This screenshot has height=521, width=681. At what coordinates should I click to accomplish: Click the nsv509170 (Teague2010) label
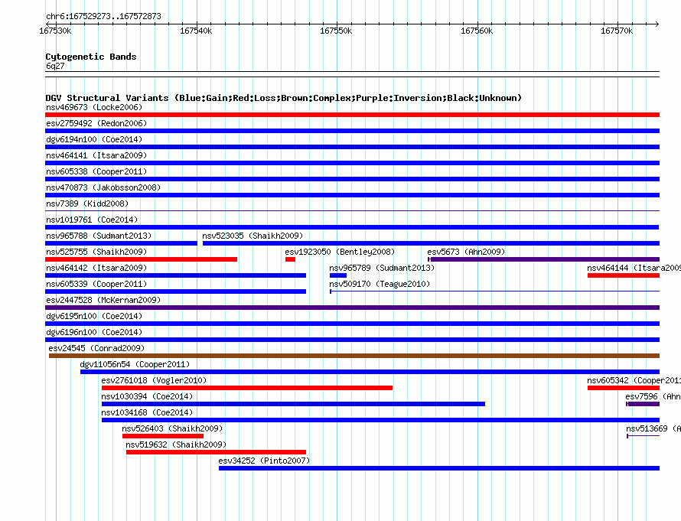[x=380, y=284]
